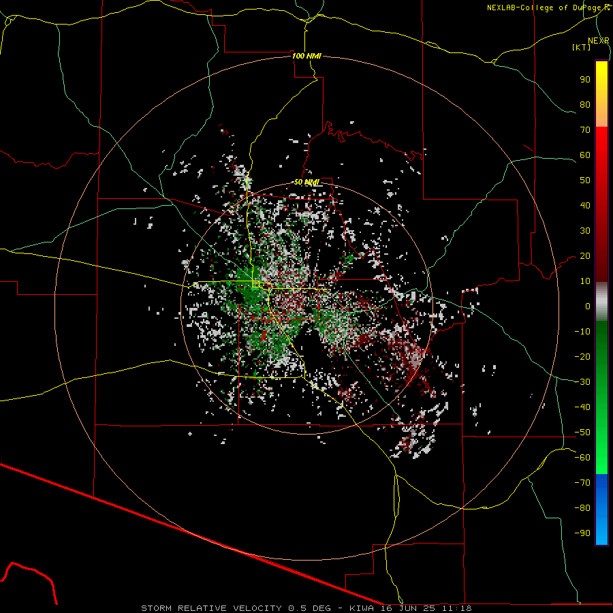The image size is (613, 613).
Task: Click the -60 value on the velocity scale
Action: pos(582,458)
